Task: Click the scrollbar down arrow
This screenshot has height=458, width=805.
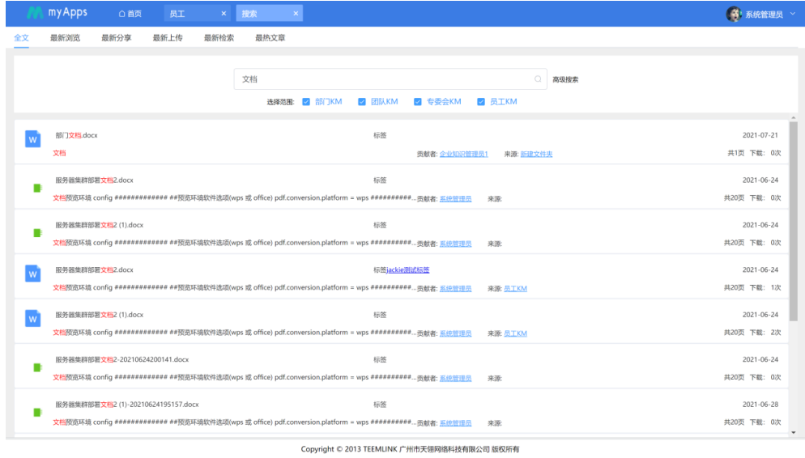Action: click(793, 433)
